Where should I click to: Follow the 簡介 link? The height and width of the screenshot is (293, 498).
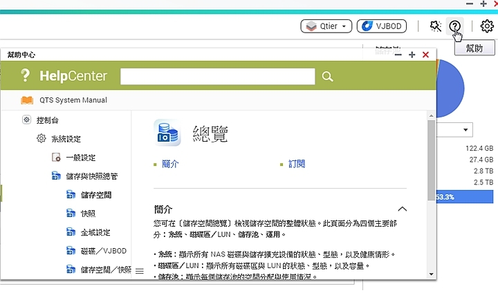coord(170,164)
